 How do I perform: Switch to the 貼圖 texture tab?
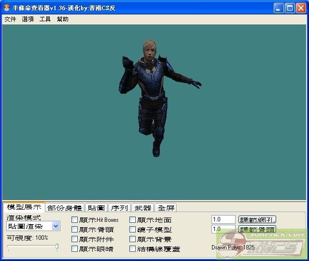click(96, 208)
